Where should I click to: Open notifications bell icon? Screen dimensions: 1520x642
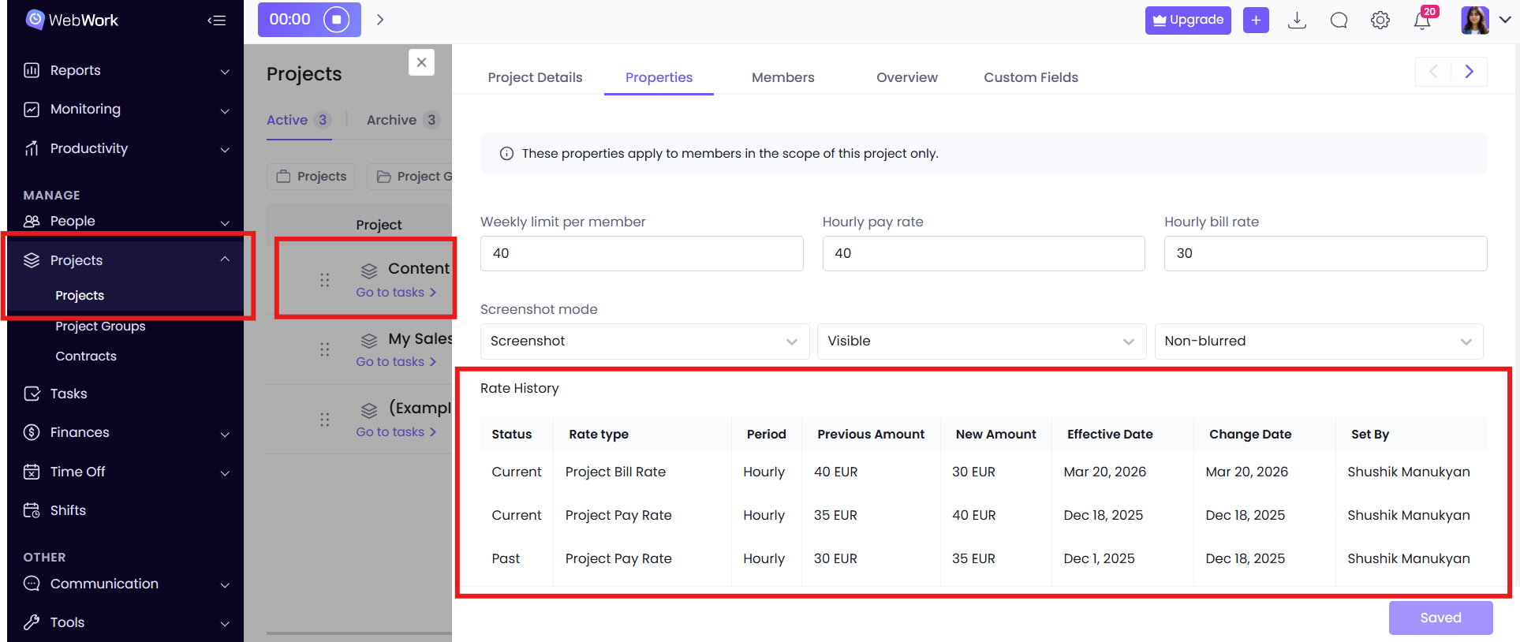coord(1422,21)
